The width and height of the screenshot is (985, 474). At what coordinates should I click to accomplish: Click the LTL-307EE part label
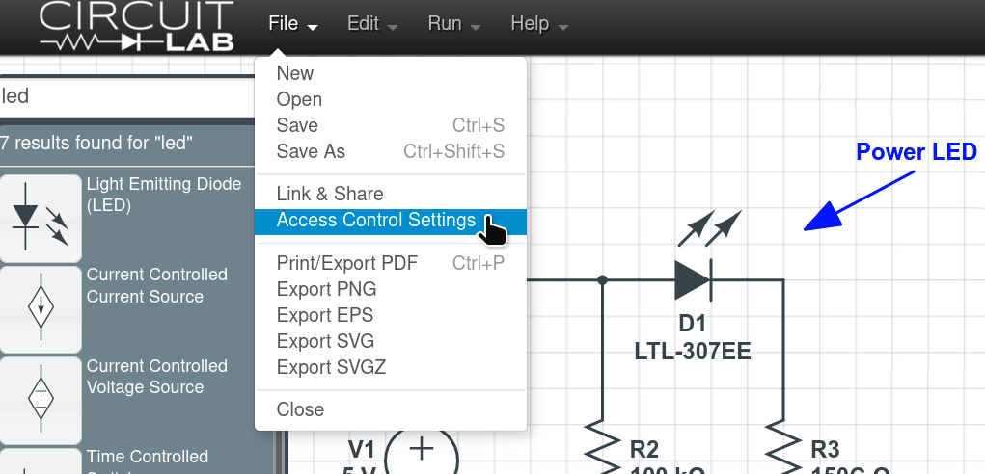point(693,352)
